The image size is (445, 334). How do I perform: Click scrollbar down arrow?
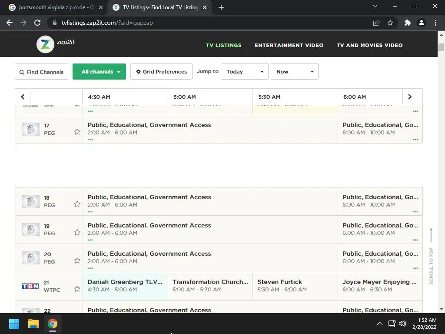(x=441, y=309)
